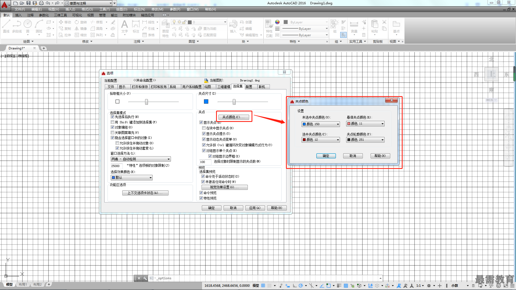Viewport: 516px width, 290px height.
Task: Click 上下文选项卡状态(A)... button
Action: pos(145,193)
